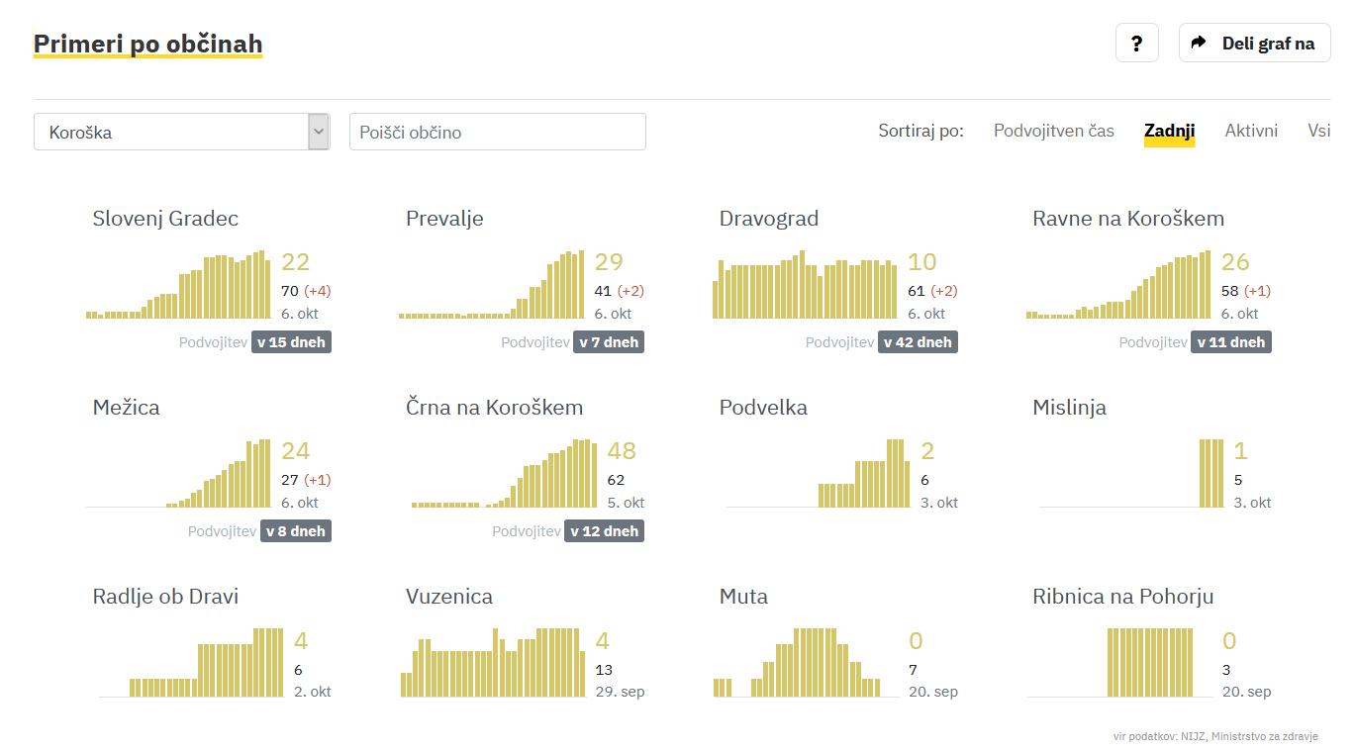Viewport: 1356px width, 752px height.
Task: Click the 'v 15 dneh' doubling badge
Action: (x=291, y=342)
